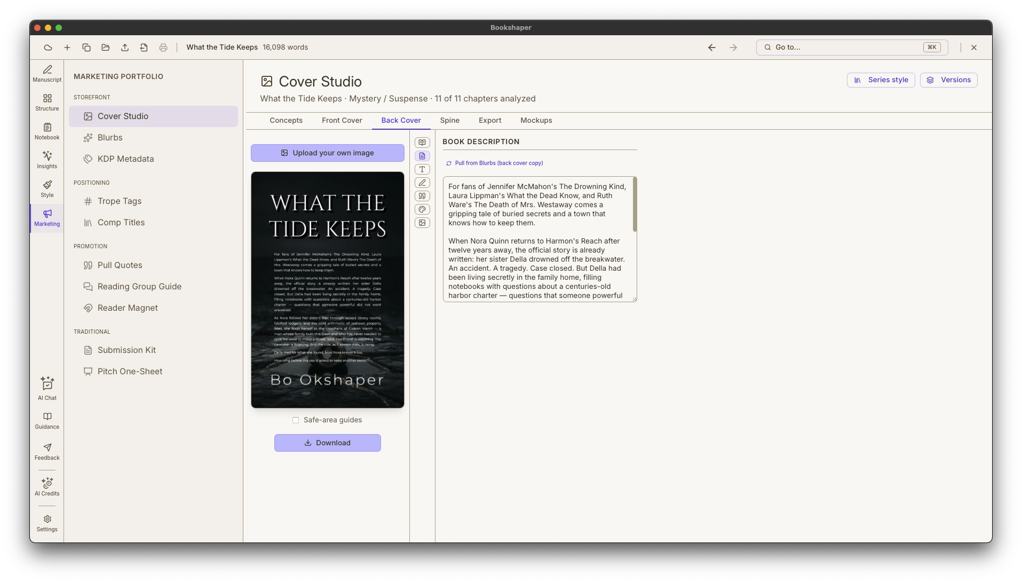Open Blurbs in the portfolio list

153,138
